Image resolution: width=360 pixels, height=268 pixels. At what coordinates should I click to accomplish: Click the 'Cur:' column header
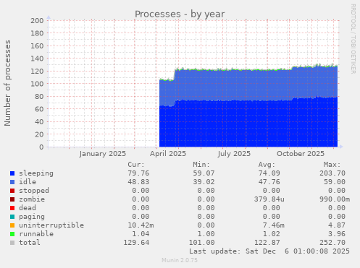click(x=136, y=165)
